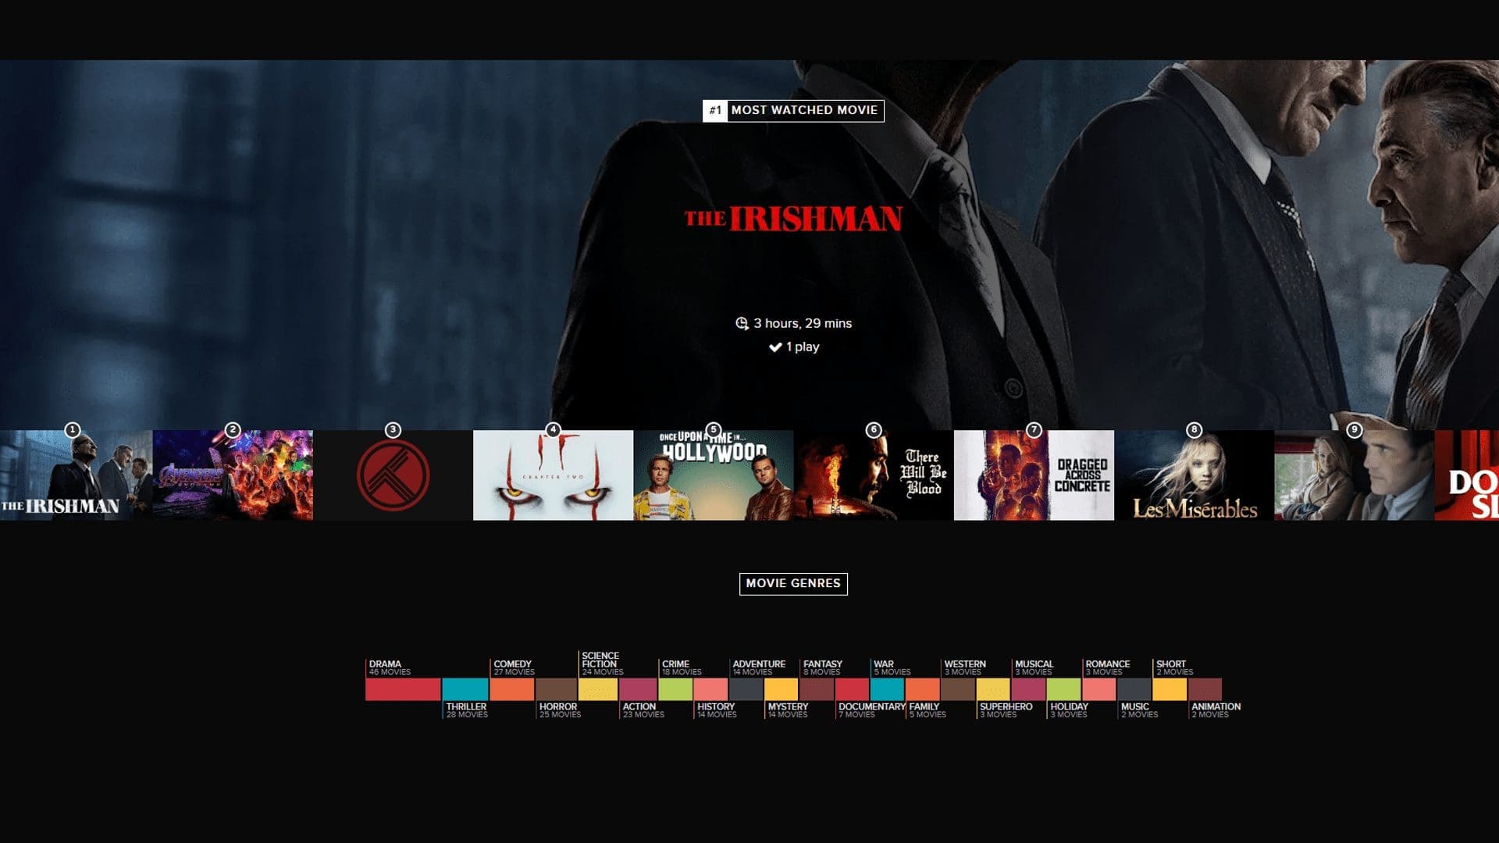Click the Most Watched Movie label
The image size is (1499, 843).
[x=804, y=110]
